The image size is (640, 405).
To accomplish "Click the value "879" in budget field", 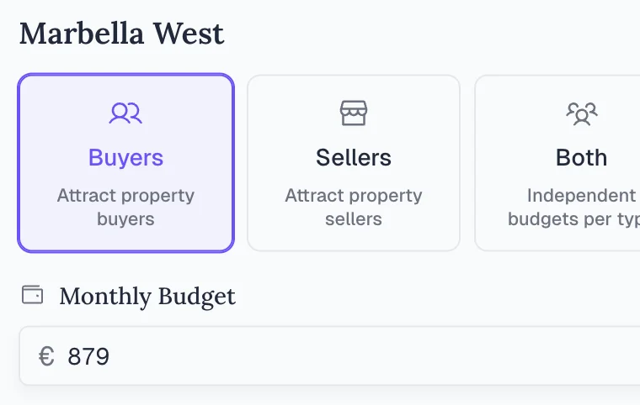I will tap(88, 356).
